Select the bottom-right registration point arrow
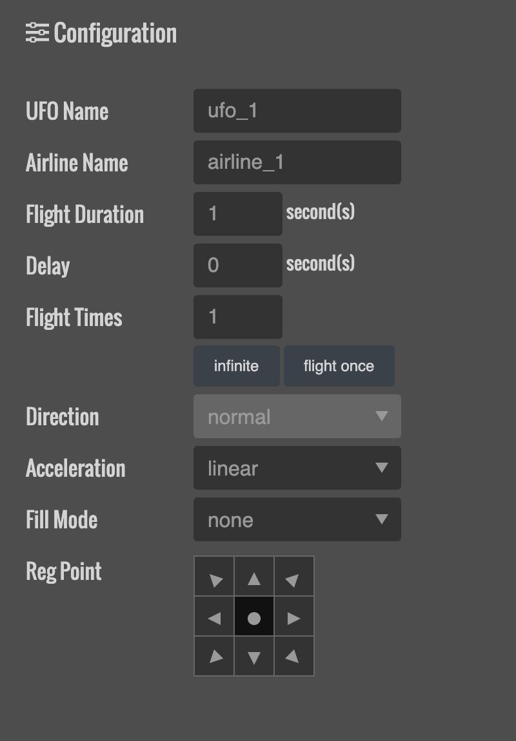This screenshot has height=741, width=516. (x=294, y=657)
